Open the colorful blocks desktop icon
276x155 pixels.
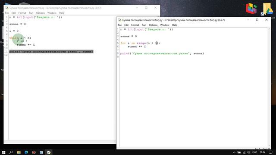pyautogui.click(x=251, y=9)
